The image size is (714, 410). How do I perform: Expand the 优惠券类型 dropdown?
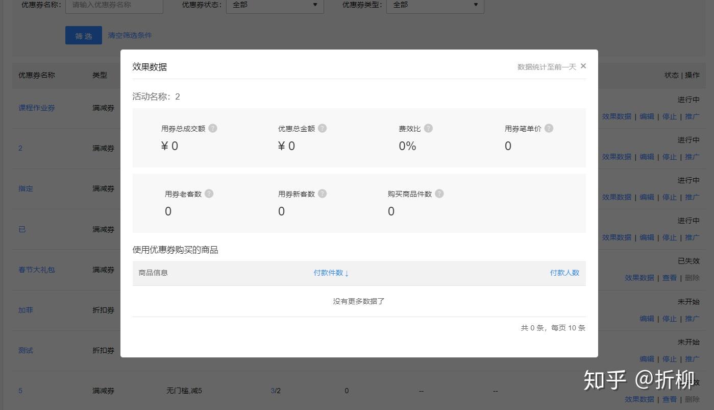click(x=434, y=5)
